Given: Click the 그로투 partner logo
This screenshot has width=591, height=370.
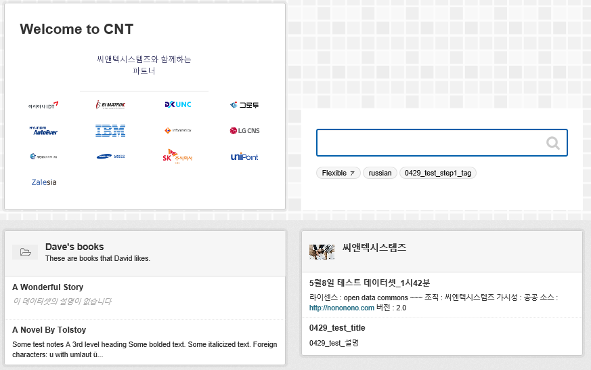Looking at the screenshot, I should [244, 105].
